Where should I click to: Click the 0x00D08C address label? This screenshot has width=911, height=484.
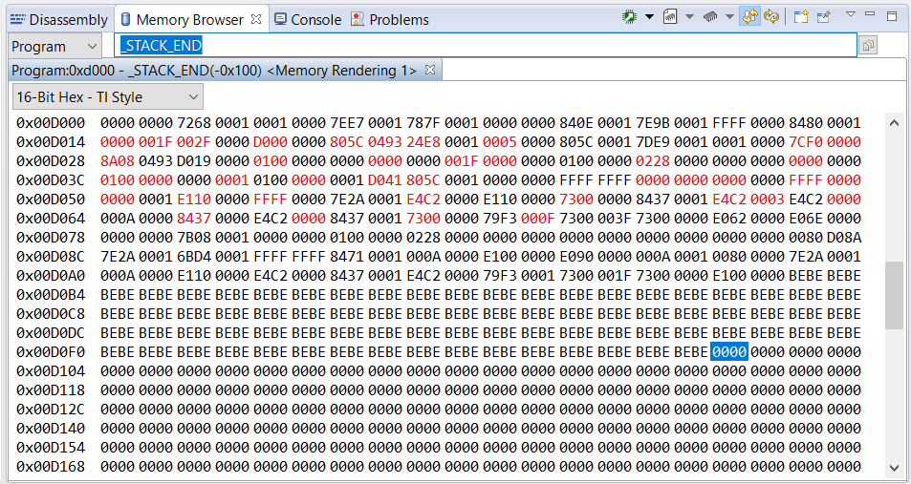[x=51, y=257]
